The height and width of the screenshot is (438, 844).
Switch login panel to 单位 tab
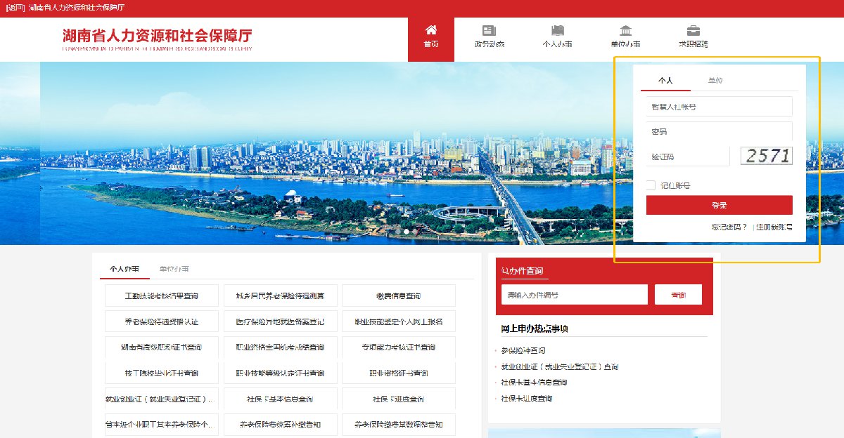coord(715,81)
